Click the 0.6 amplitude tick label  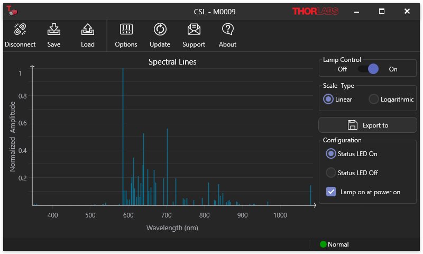click(x=22, y=123)
